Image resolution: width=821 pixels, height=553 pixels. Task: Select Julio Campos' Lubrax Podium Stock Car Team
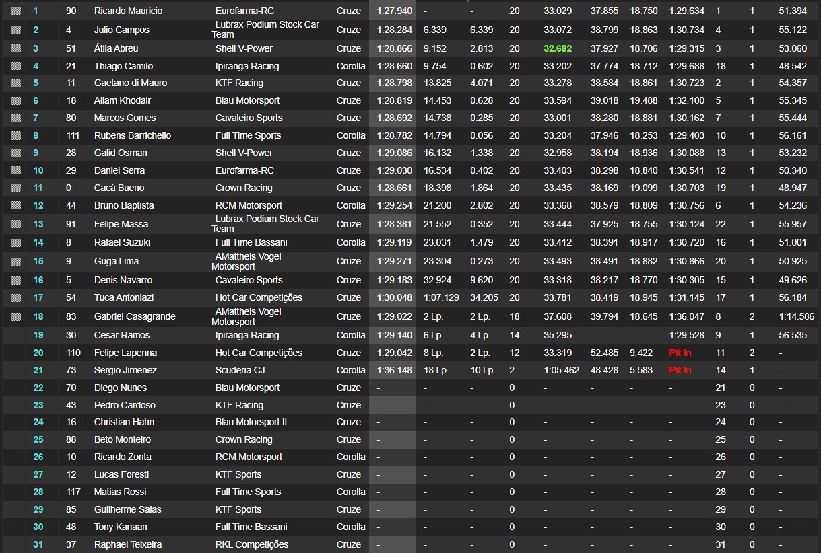pyautogui.click(x=265, y=29)
